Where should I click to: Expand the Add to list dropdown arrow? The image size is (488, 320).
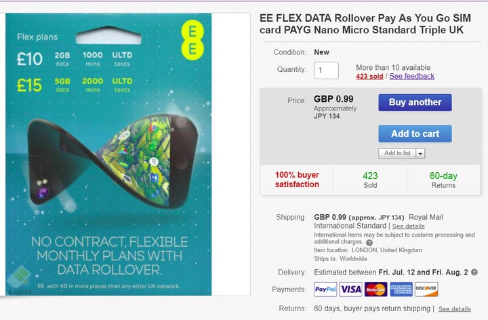point(420,154)
